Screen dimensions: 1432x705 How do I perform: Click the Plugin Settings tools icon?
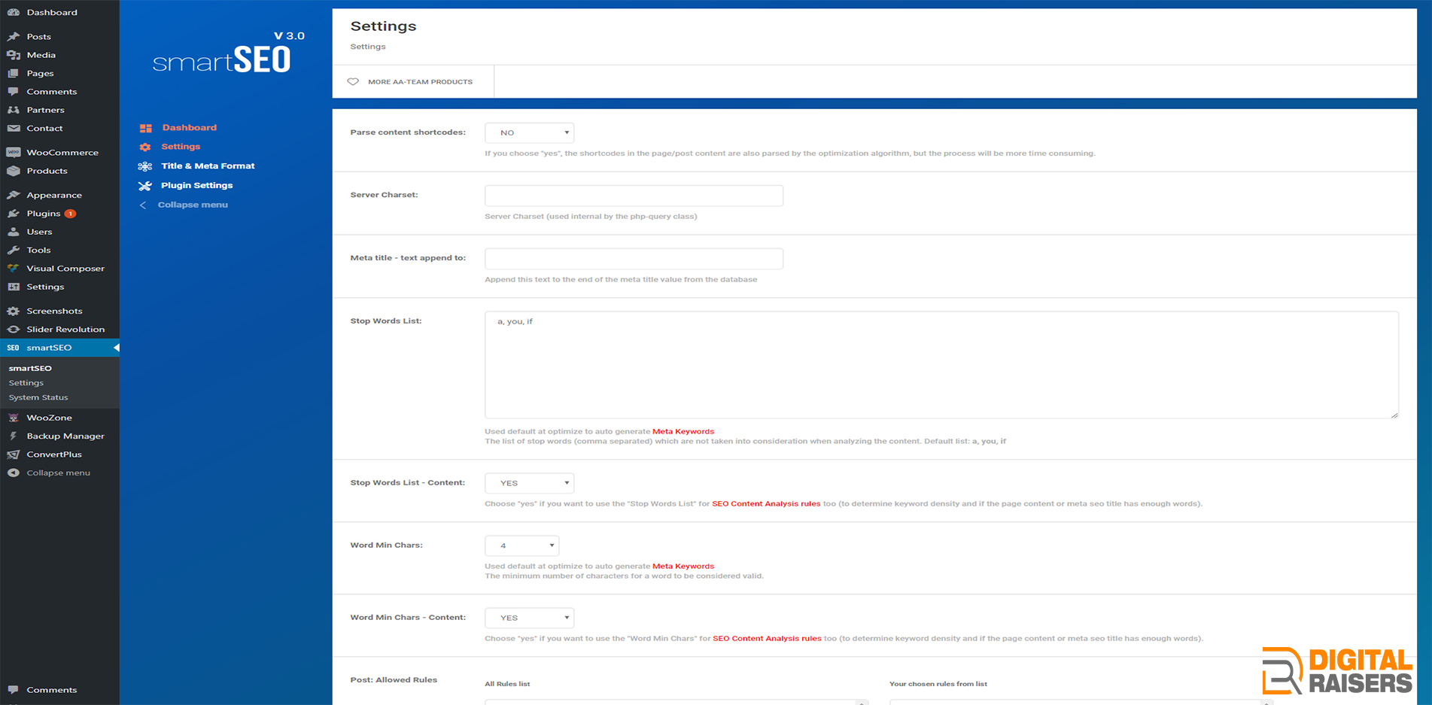click(145, 186)
